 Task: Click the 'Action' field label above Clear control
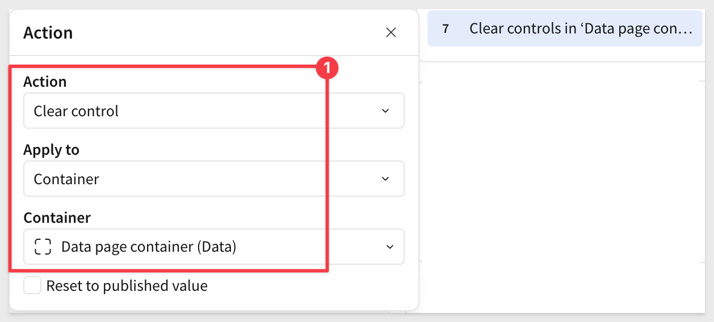coord(45,82)
